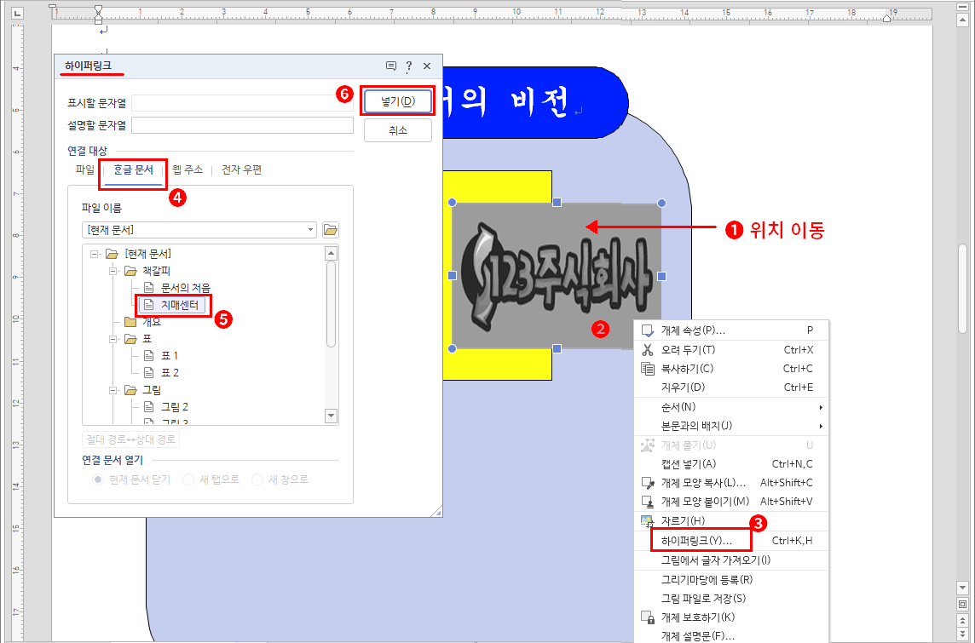The image size is (975, 643).
Task: Click the 개요 folder icon in tree
Action: point(130,322)
